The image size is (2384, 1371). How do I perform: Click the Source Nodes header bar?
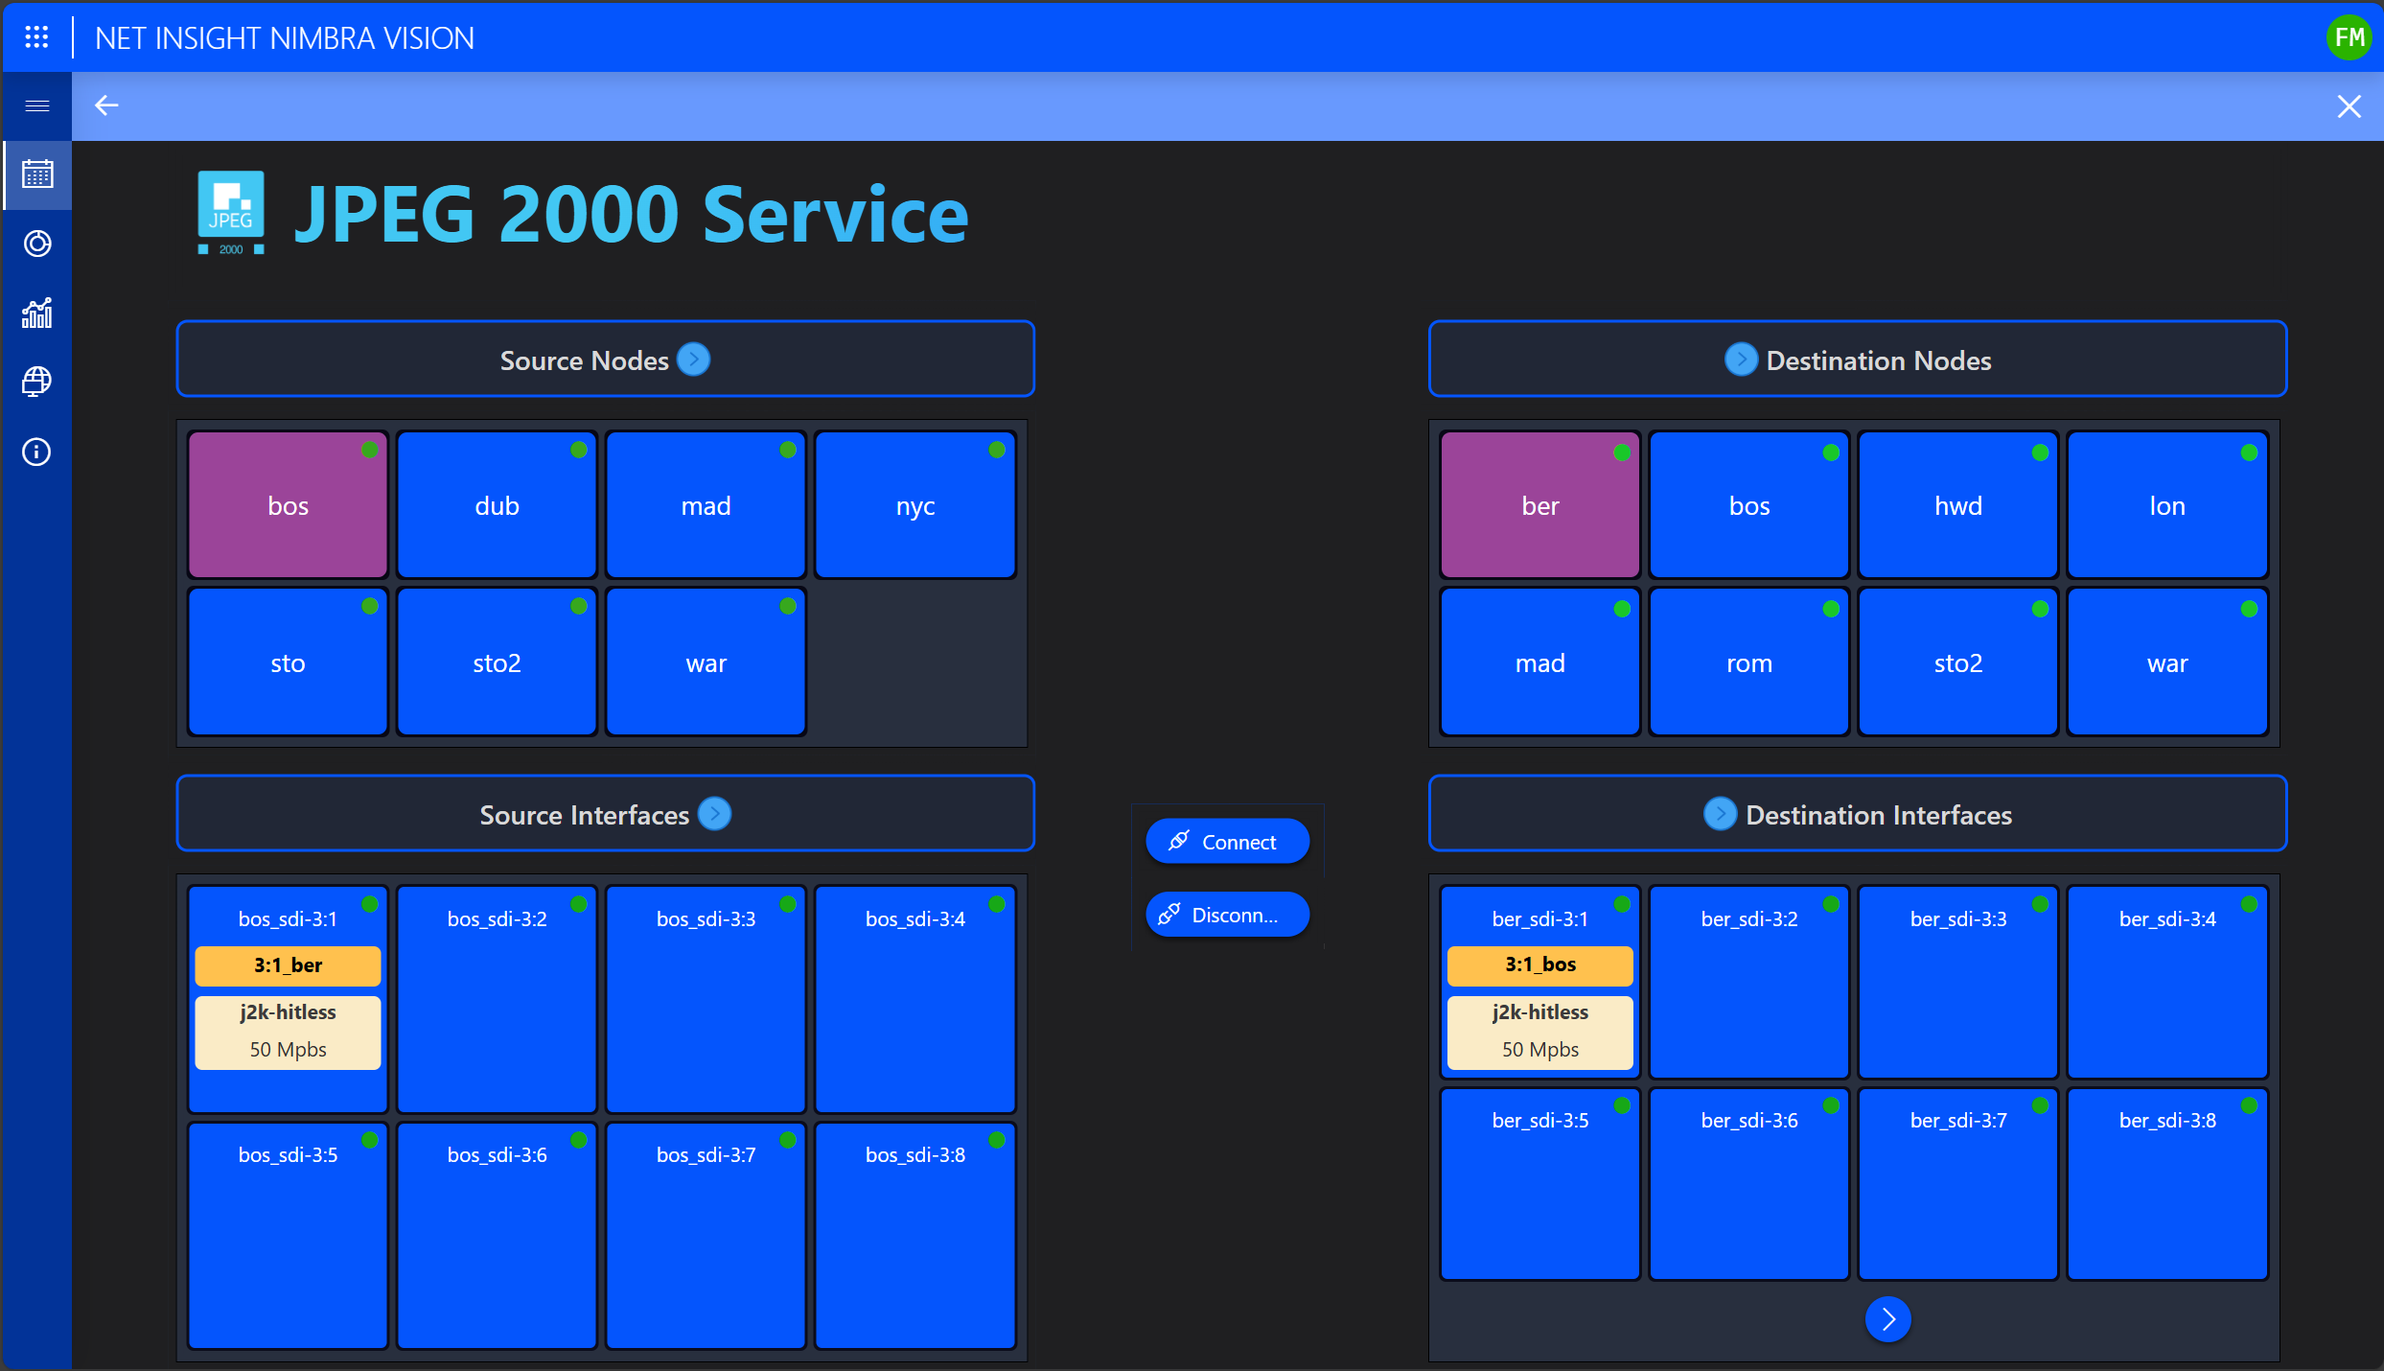[605, 359]
